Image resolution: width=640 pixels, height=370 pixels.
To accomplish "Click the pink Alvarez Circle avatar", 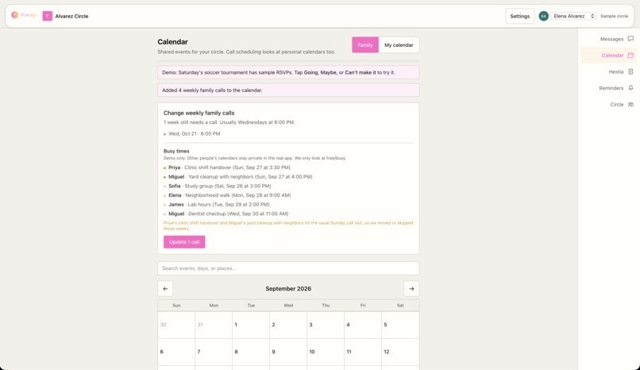I will (48, 16).
